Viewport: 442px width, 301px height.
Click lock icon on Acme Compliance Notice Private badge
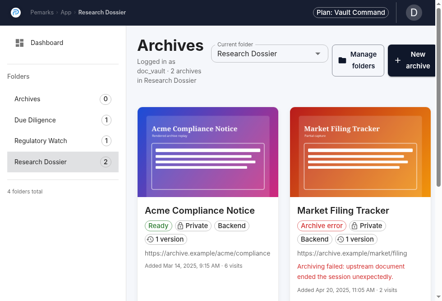point(180,226)
